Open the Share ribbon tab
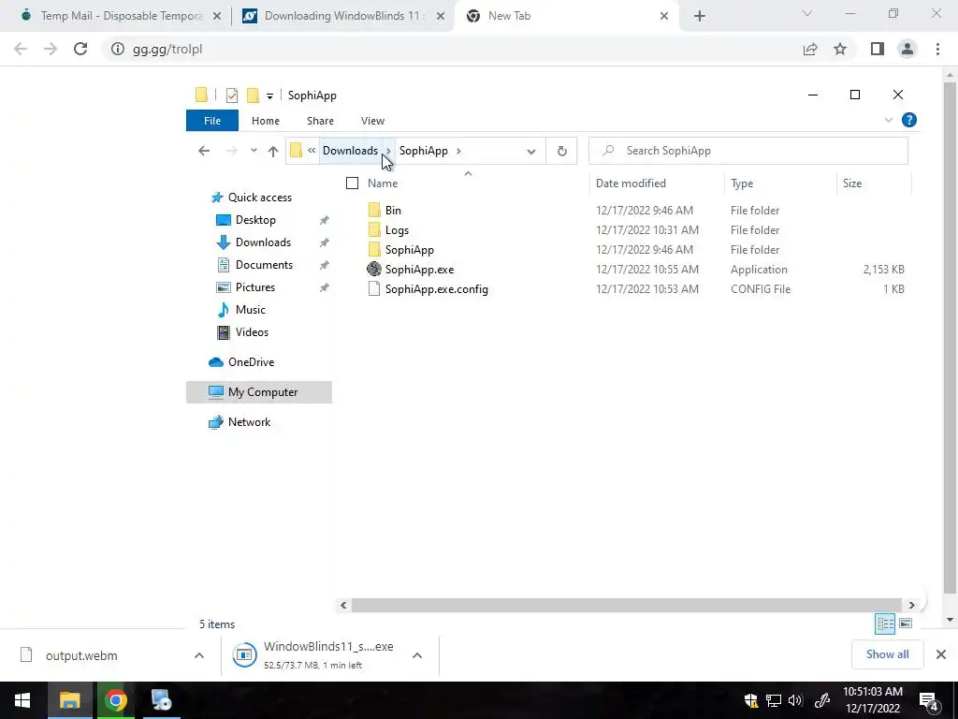 tap(320, 121)
